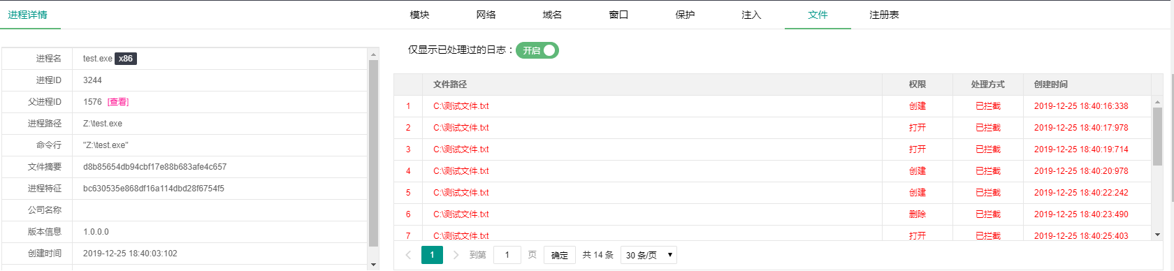The height and width of the screenshot is (271, 1174).
Task: Click timestamp 2019-12-25 18:40:19:714
Action: point(1081,149)
